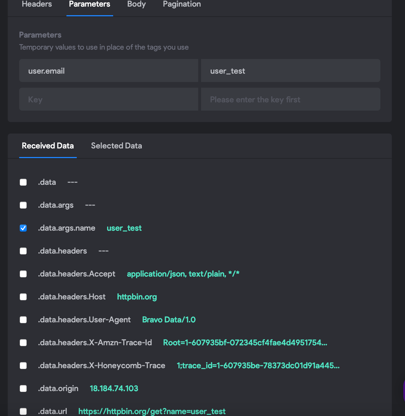Click the Received Data tab
Viewport: 405px width, 416px height.
(48, 146)
